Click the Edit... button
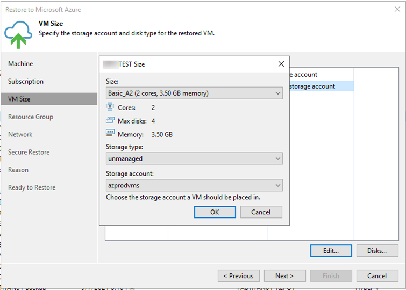Image resolution: width=406 pixels, height=290 pixels. pos(331,251)
